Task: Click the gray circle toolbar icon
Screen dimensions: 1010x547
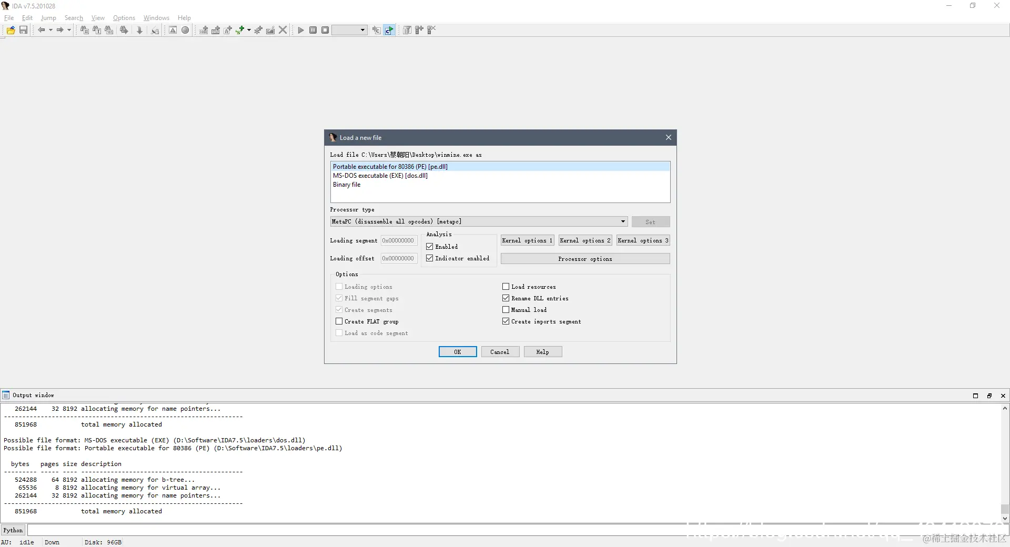Action: click(x=185, y=30)
